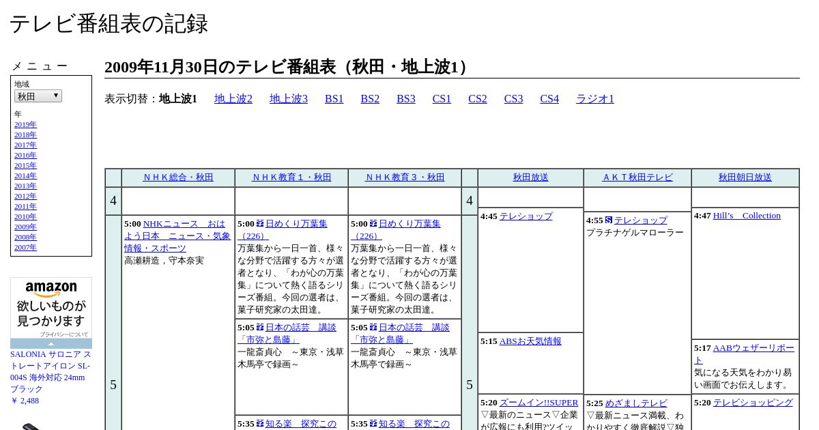
Task: Open the SALONIA サロニア product link
Action: (51, 372)
